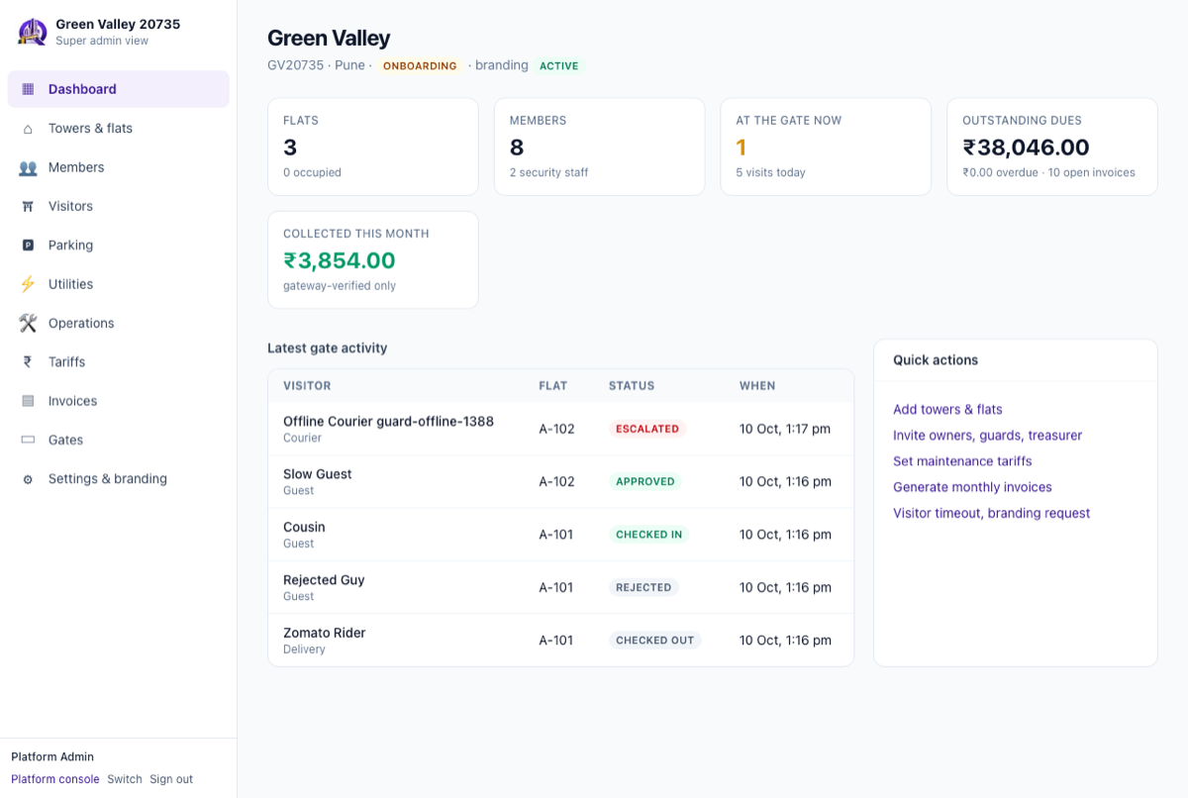Select Utilities in the sidebar
This screenshot has width=1188, height=798.
click(119, 284)
